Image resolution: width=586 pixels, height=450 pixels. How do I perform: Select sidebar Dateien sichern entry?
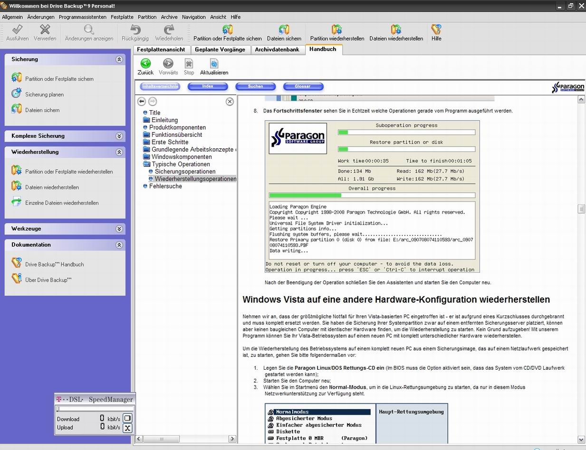42,110
